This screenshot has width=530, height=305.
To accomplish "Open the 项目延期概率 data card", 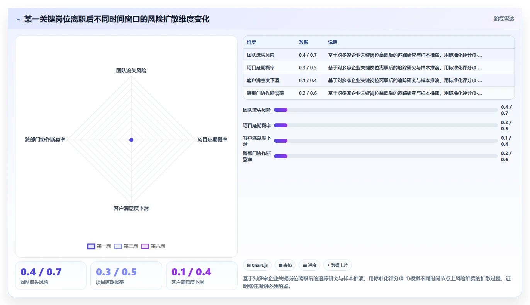I will pos(126,276).
